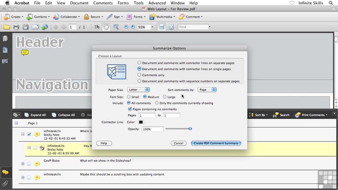338x190 pixels.
Task: Open the Create toolbar dropdown
Action: tap(13, 17)
